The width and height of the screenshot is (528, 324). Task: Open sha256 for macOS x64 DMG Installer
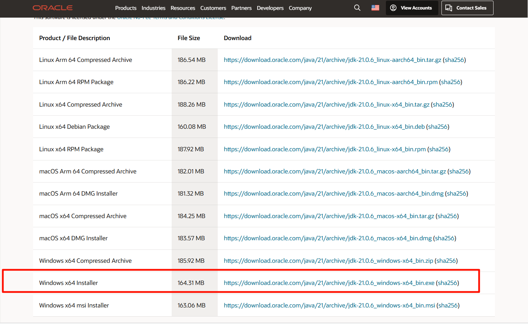click(445, 238)
